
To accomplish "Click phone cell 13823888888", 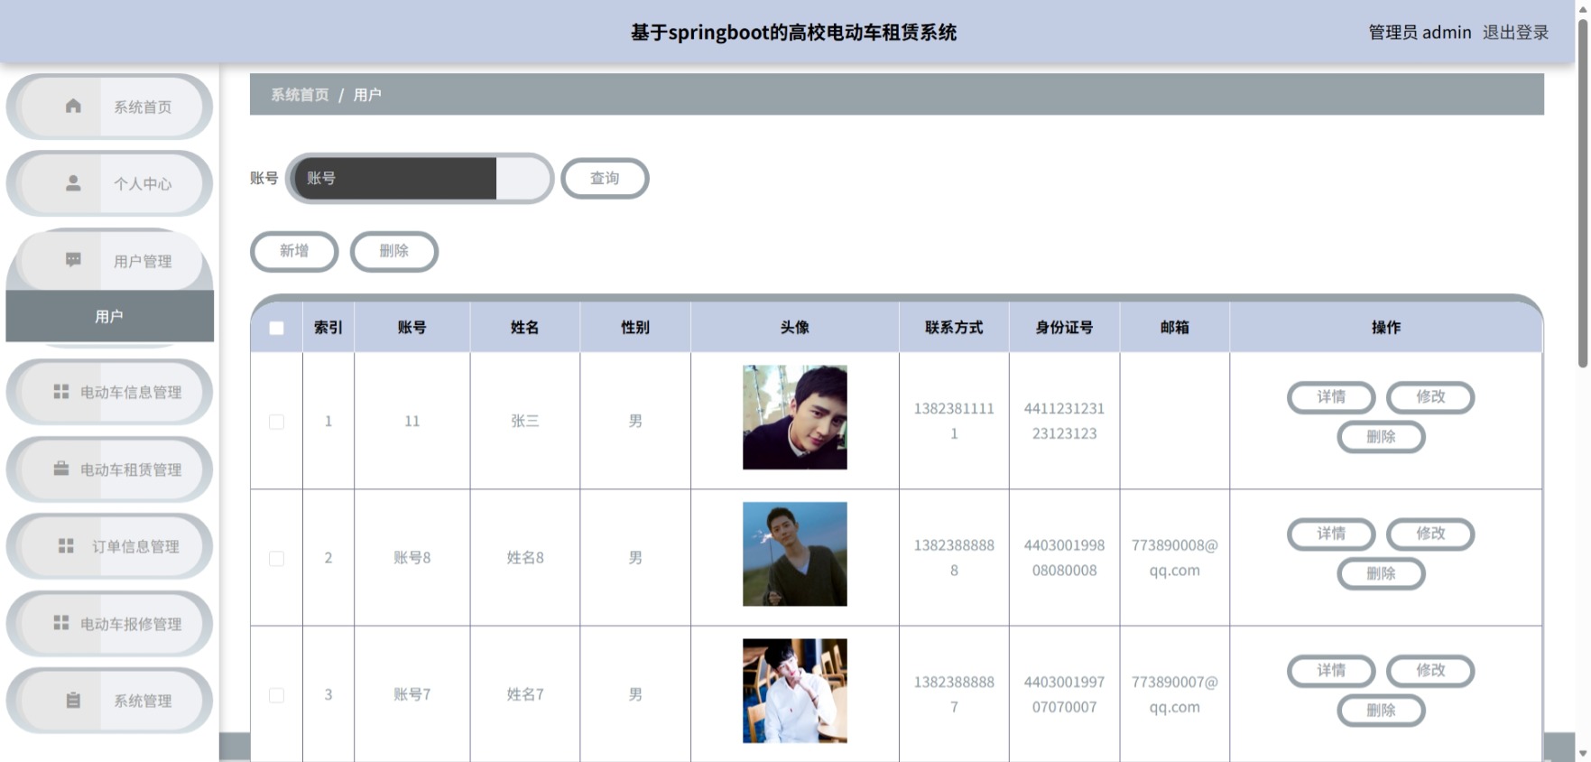I will (x=954, y=558).
